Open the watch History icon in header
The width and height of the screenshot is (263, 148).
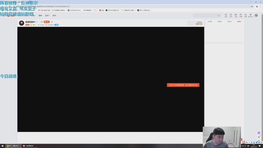226,15
